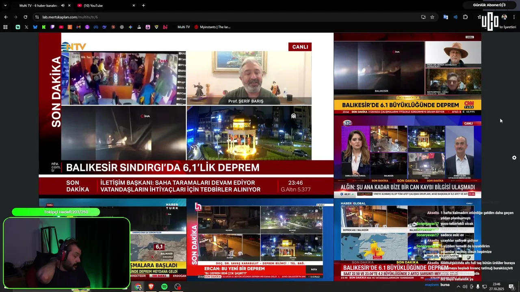Open the Gmail bookmark
The width and height of the screenshot is (520, 292).
pos(78,27)
